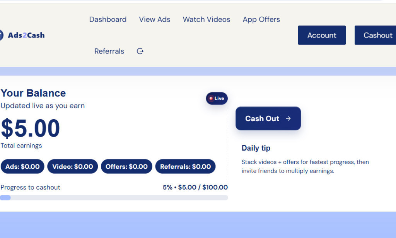Click the Account button
Viewport: 396px width, 238px height.
click(322, 35)
